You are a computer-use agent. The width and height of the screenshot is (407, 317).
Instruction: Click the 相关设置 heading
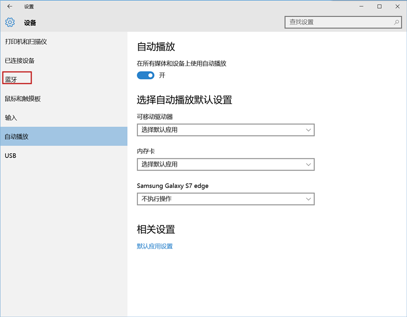click(x=156, y=230)
